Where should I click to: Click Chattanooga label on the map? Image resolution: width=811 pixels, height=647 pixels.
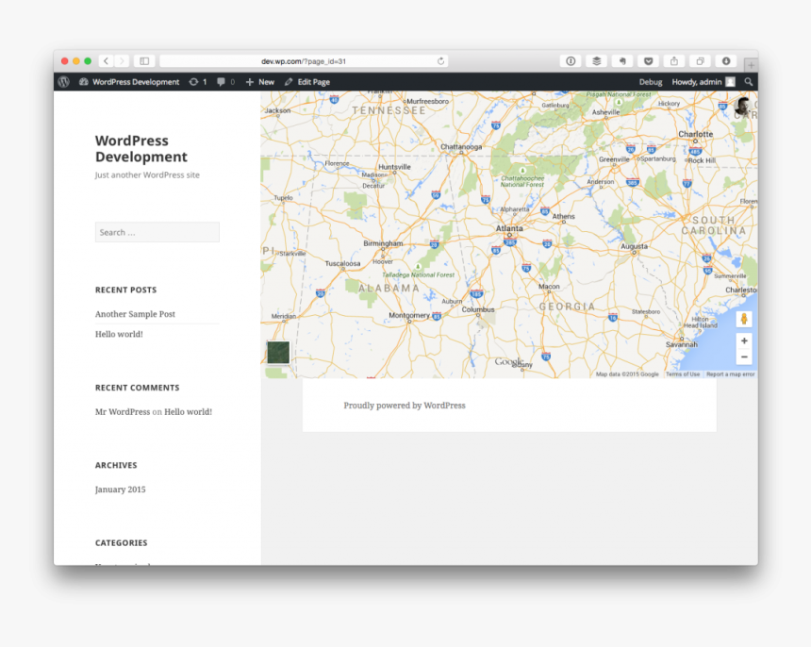click(x=461, y=146)
